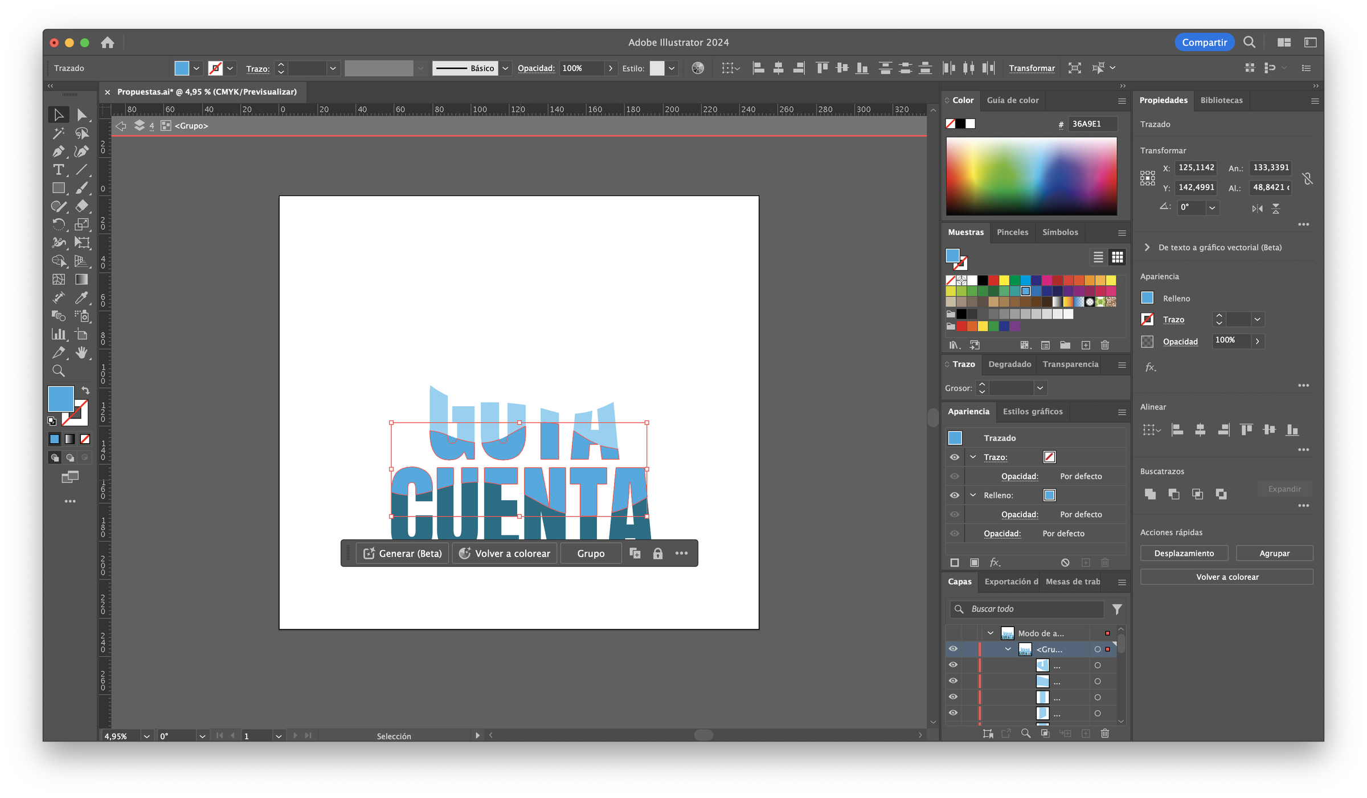The image size is (1367, 798).
Task: Select the Pen tool
Action: [58, 151]
